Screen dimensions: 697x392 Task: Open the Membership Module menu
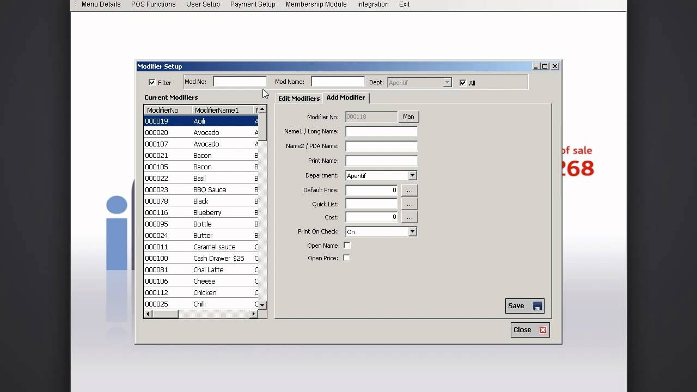tap(316, 4)
